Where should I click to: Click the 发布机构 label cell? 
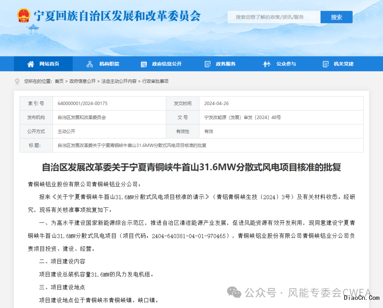(36, 117)
